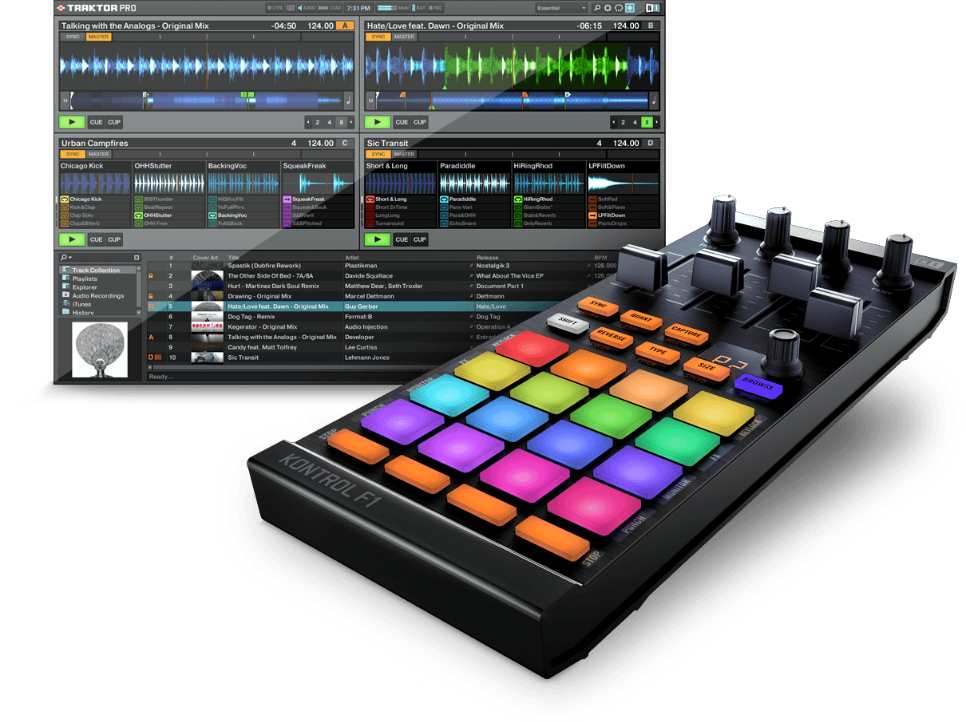Select the yellow Chicago Kick sample cell icon
This screenshot has width=966, height=723.
click(65, 199)
